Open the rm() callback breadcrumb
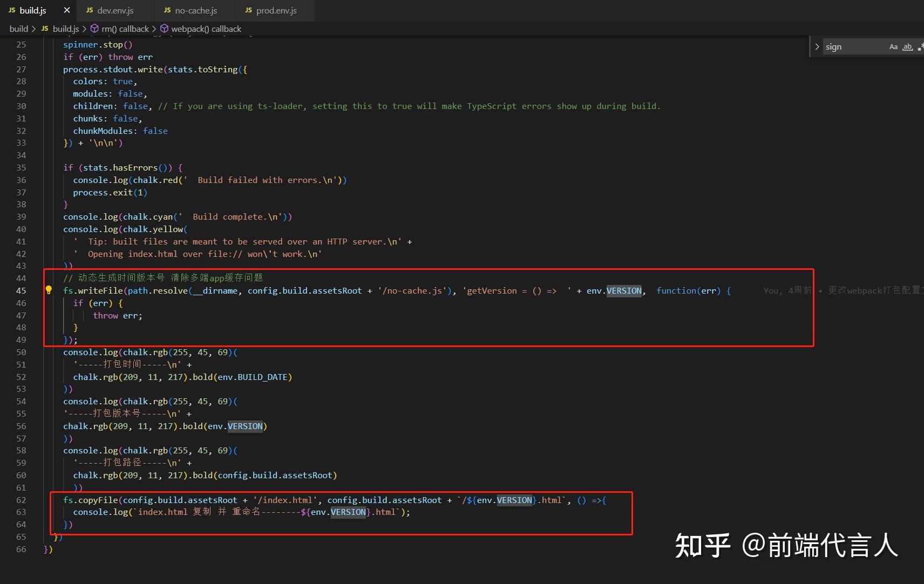 click(x=119, y=29)
